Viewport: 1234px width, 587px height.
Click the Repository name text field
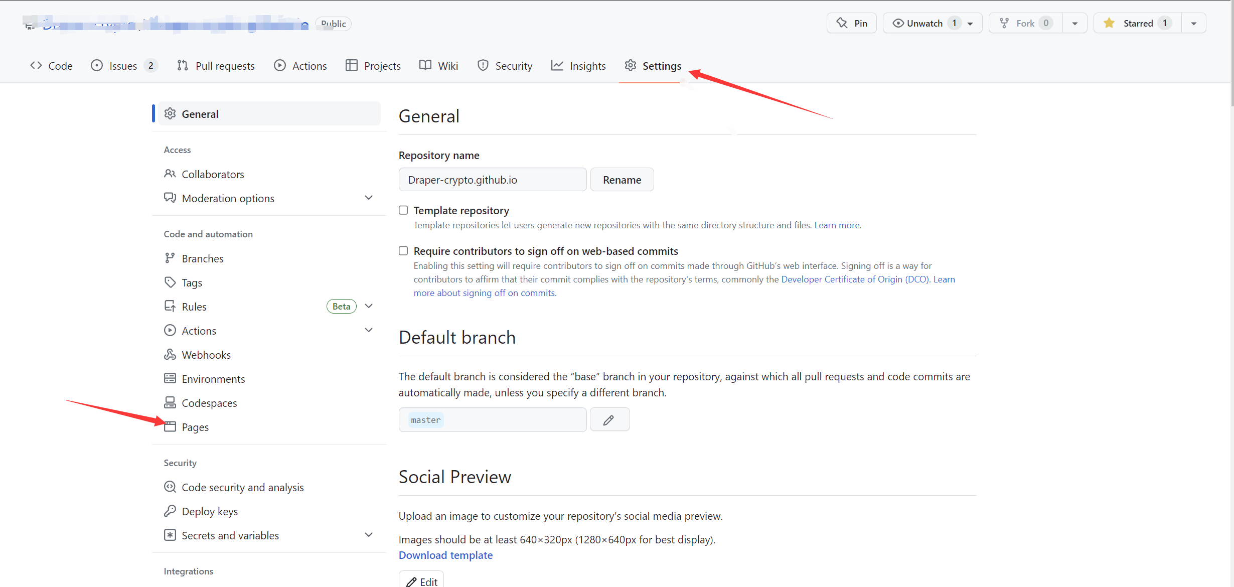click(x=492, y=180)
